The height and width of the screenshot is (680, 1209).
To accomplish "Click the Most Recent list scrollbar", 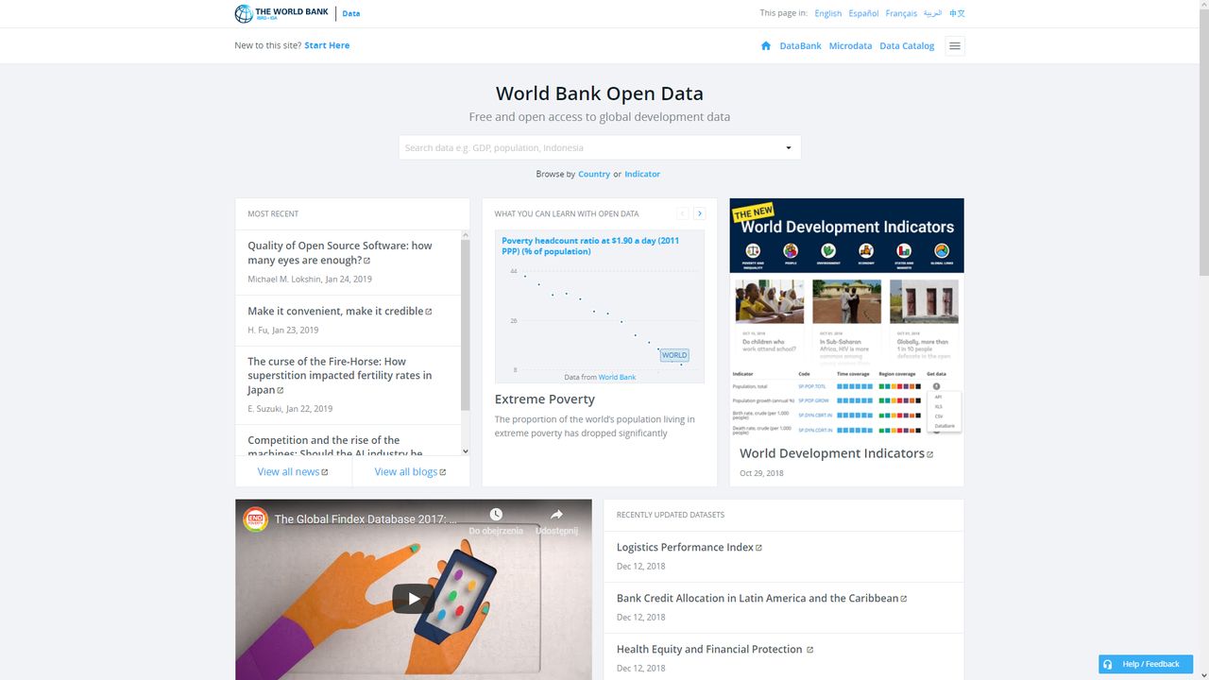I will click(465, 325).
